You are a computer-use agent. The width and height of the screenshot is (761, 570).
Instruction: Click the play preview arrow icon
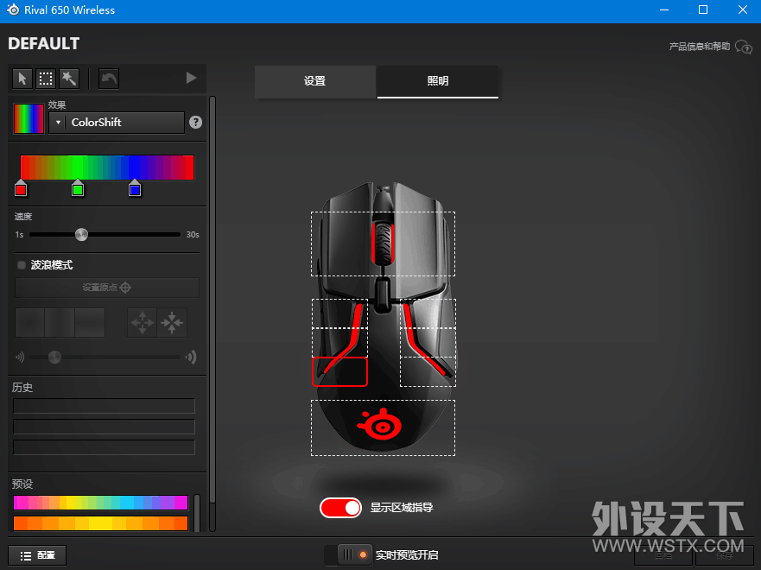(x=191, y=78)
